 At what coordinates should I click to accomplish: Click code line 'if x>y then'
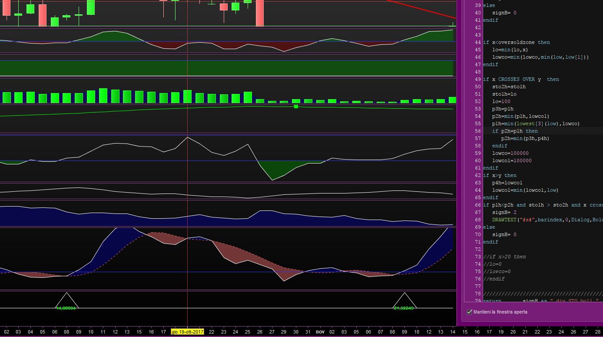[x=500, y=175]
